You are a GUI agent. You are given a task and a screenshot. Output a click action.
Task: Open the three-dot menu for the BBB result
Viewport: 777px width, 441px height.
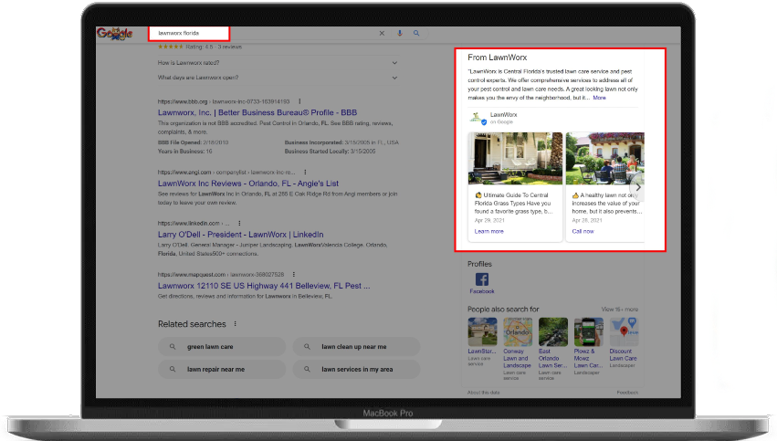pos(299,101)
